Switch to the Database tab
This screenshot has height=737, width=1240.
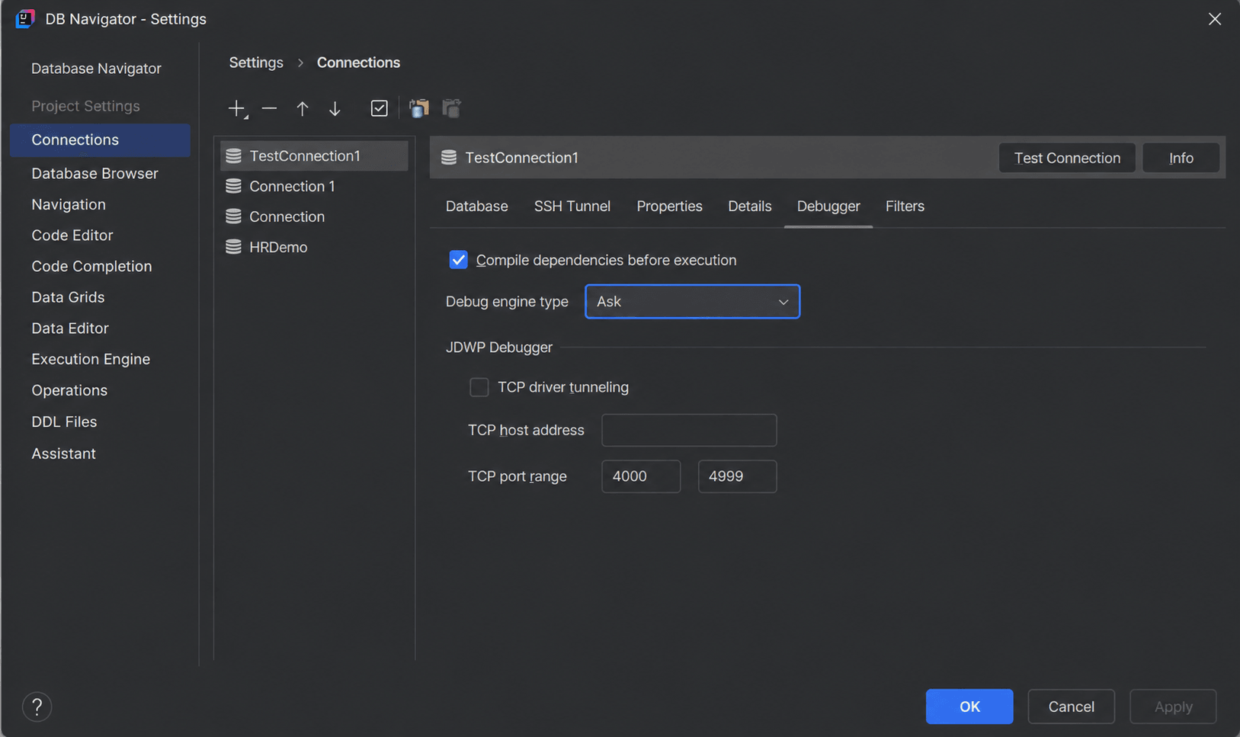pyautogui.click(x=477, y=206)
